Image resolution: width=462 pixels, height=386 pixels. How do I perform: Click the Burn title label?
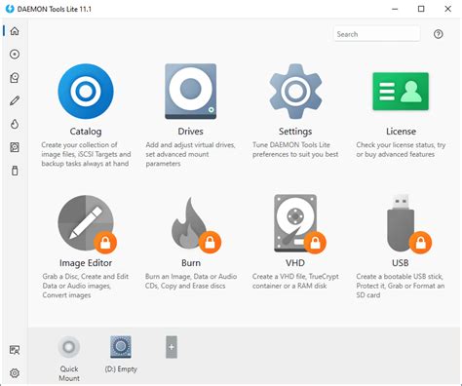[191, 263]
